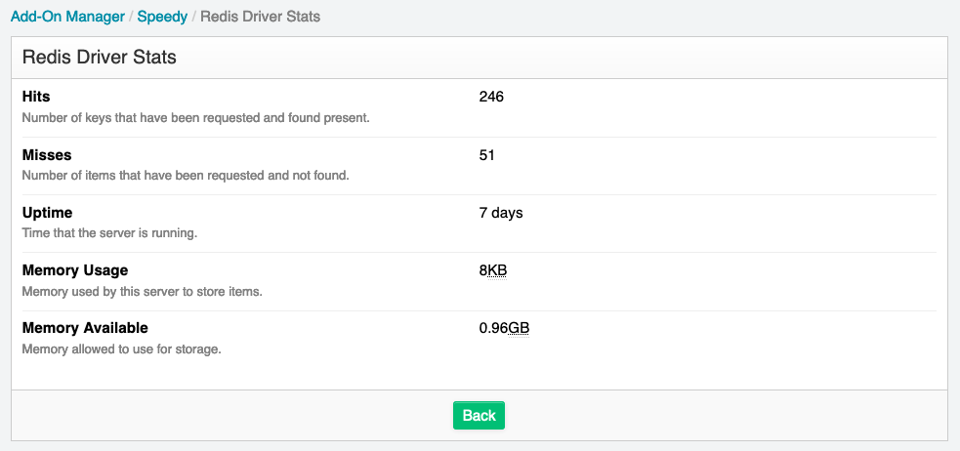
Task: Click the description 'Memory allowed to use for storage'
Action: [121, 350]
